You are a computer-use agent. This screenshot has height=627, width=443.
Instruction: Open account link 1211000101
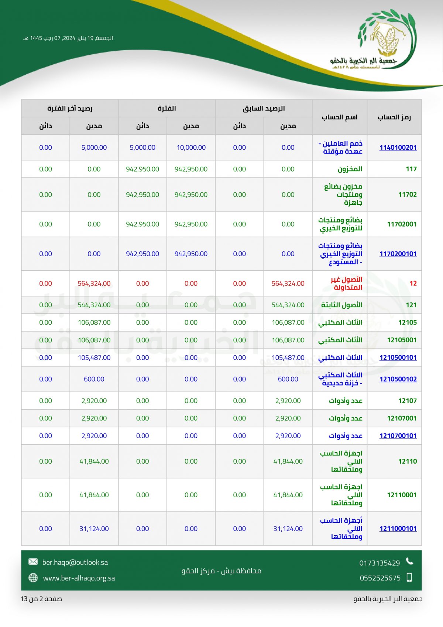tap(398, 529)
